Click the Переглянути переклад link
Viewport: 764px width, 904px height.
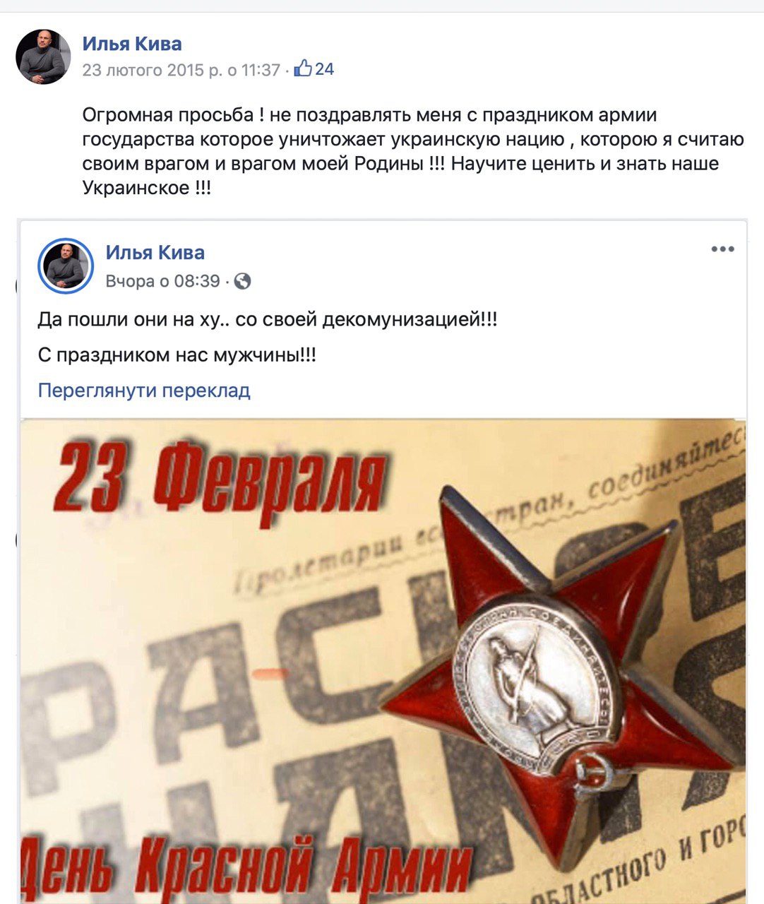point(144,390)
